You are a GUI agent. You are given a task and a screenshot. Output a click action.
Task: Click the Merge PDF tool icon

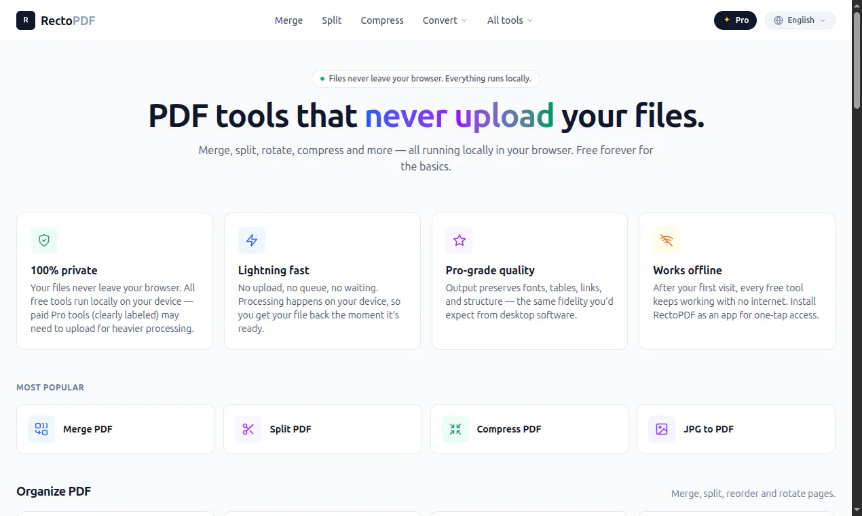point(41,429)
